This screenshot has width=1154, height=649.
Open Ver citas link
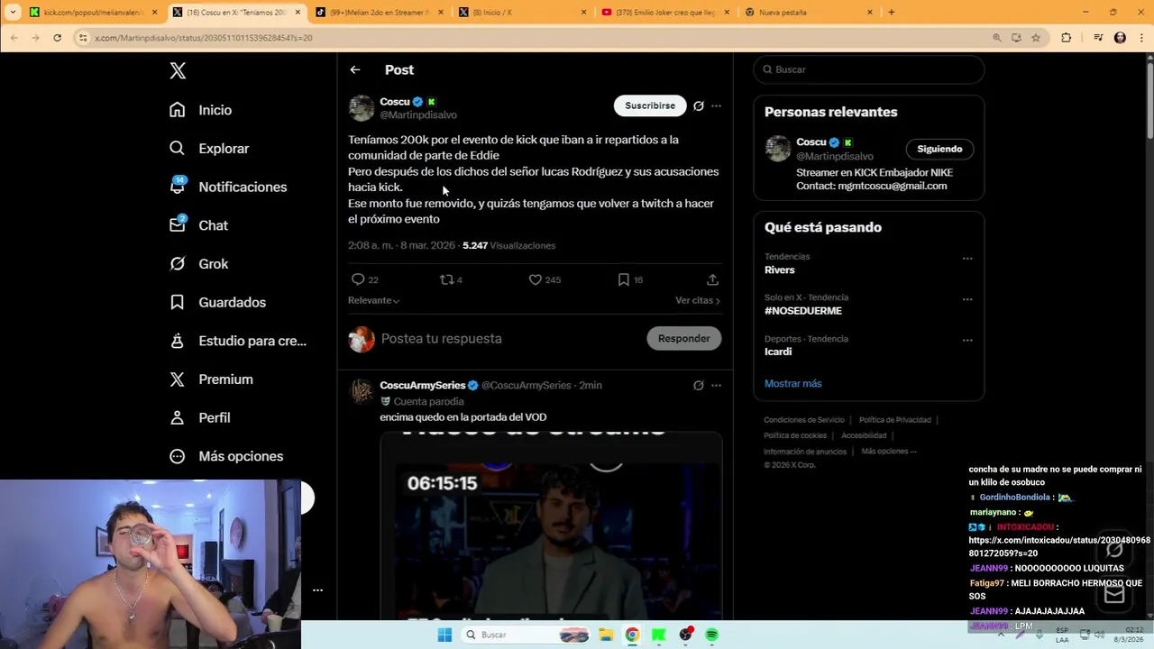(x=698, y=300)
